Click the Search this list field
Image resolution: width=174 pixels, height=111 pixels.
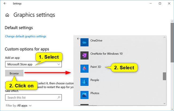tap(33, 97)
